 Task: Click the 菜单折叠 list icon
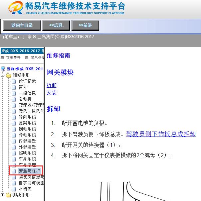(27, 57)
